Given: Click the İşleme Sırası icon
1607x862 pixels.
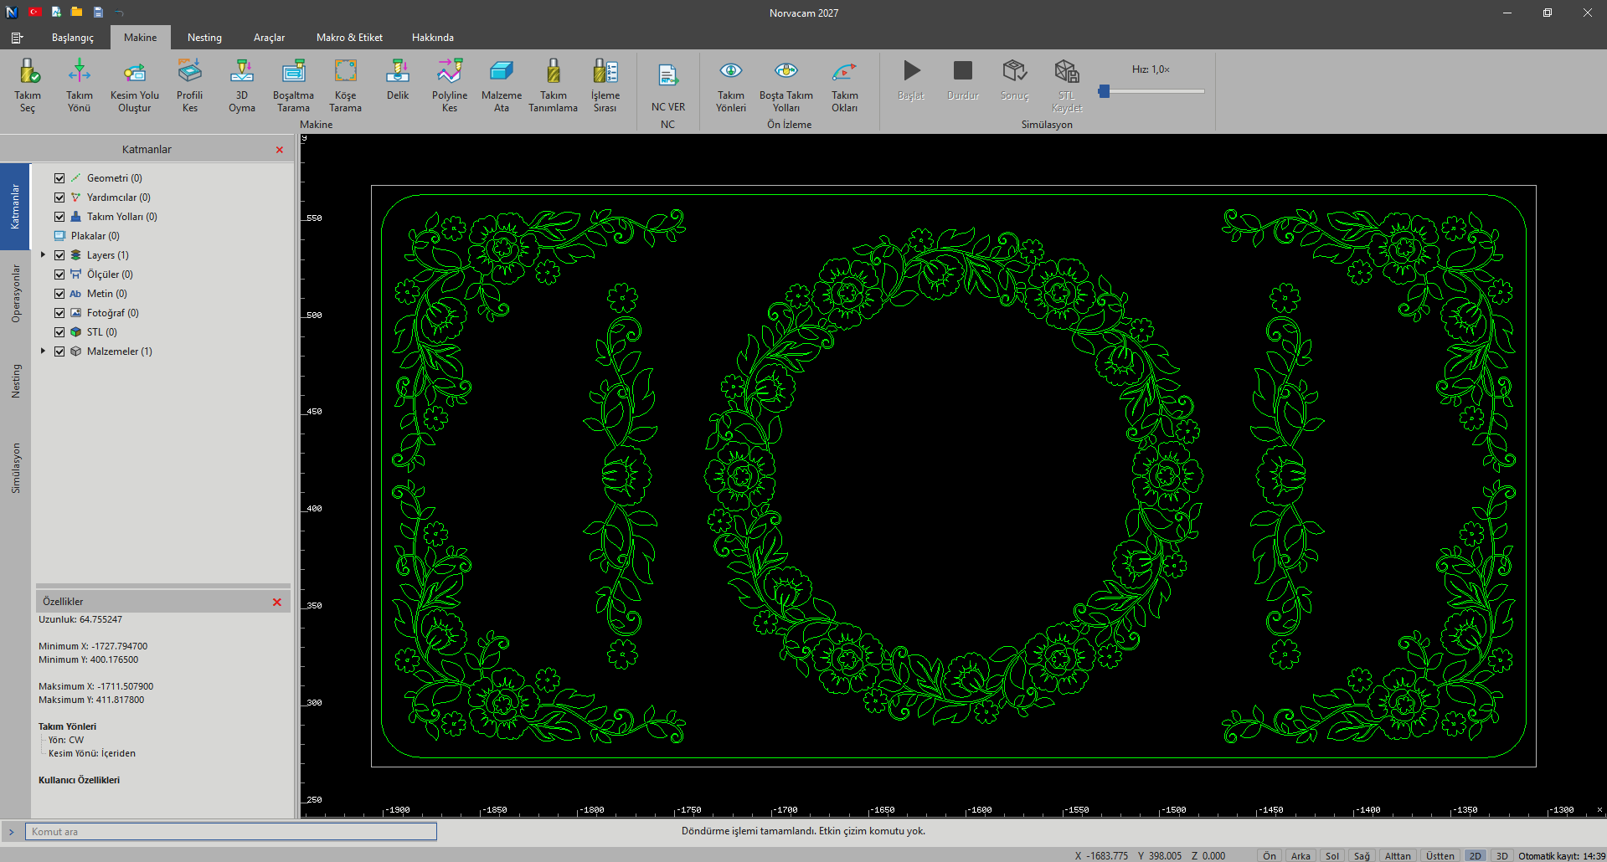Looking at the screenshot, I should coord(605,85).
